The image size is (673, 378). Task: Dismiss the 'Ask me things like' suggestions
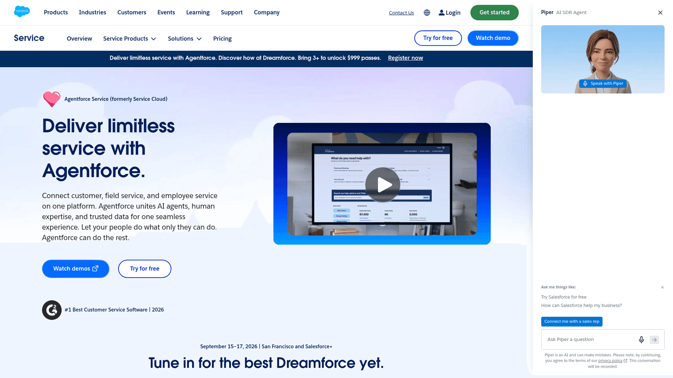coord(662,287)
